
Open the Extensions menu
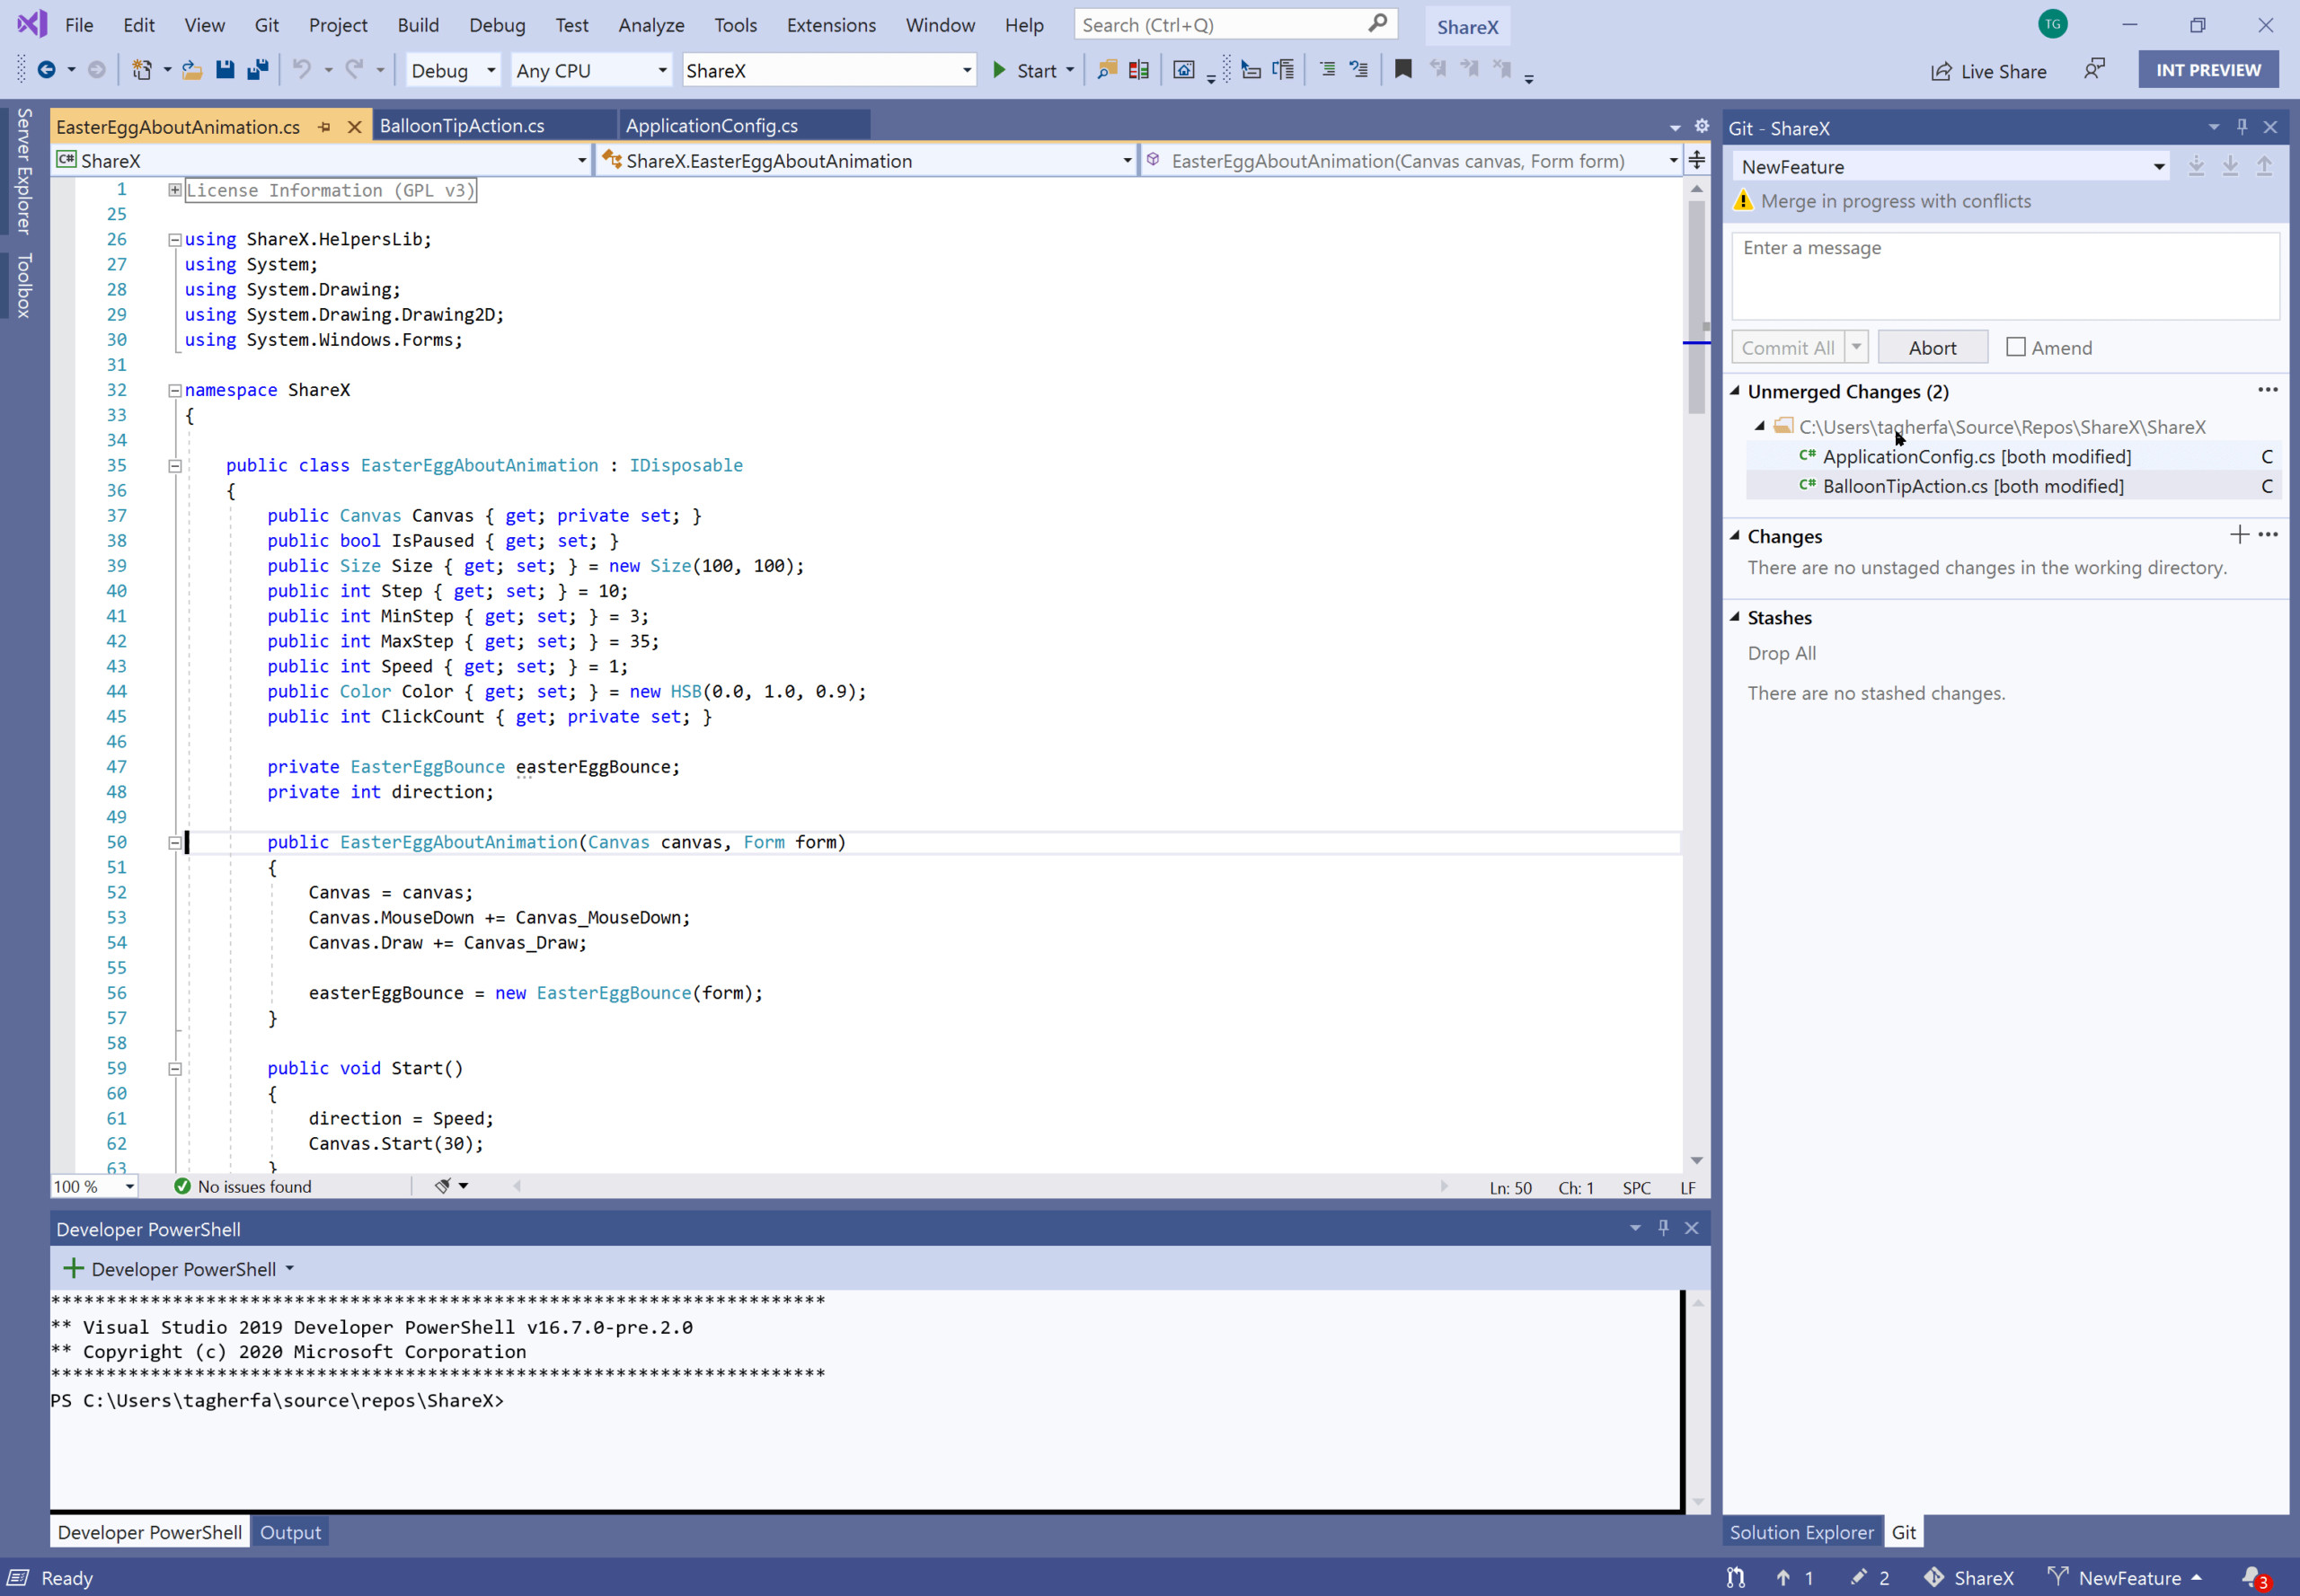click(830, 25)
